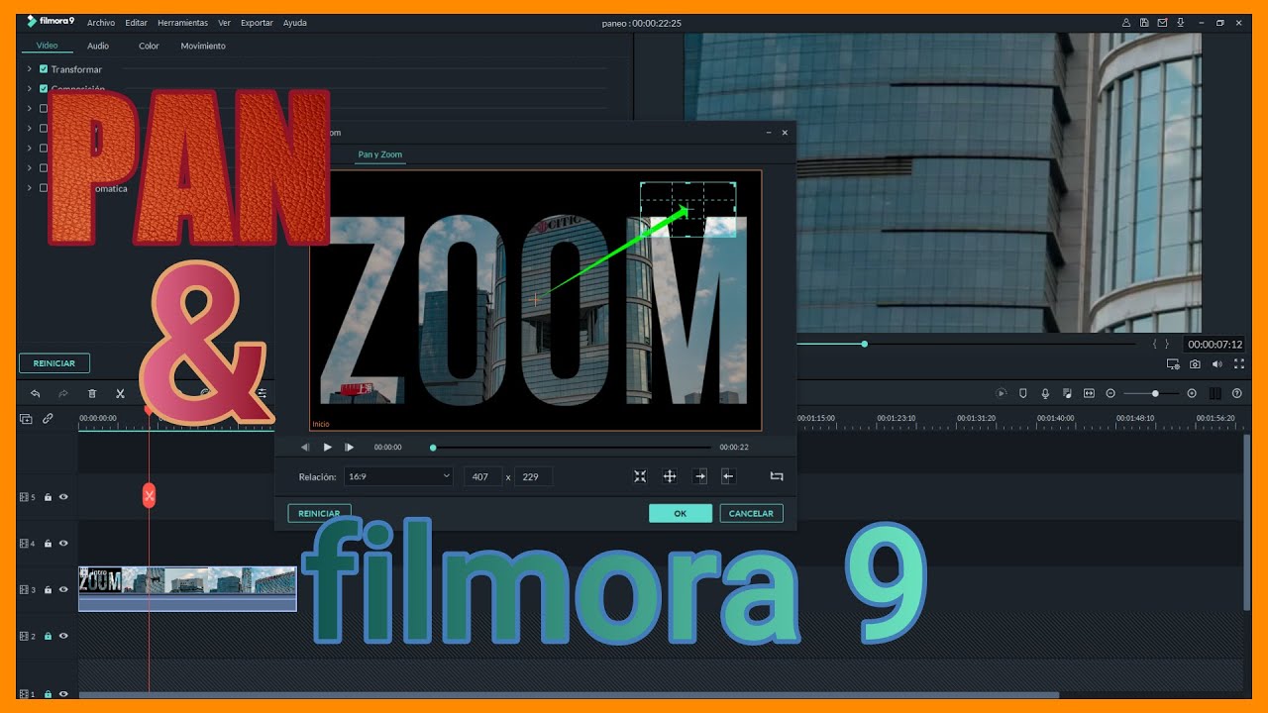This screenshot has width=1268, height=713.
Task: Open the Ayuda menu
Action: point(295,22)
